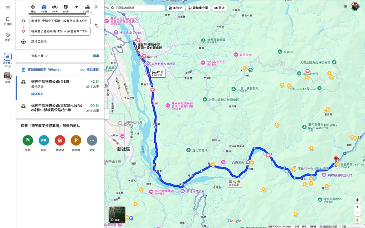Choose public transit travel mode
The width and height of the screenshot is (365, 228).
(x=66, y=7)
